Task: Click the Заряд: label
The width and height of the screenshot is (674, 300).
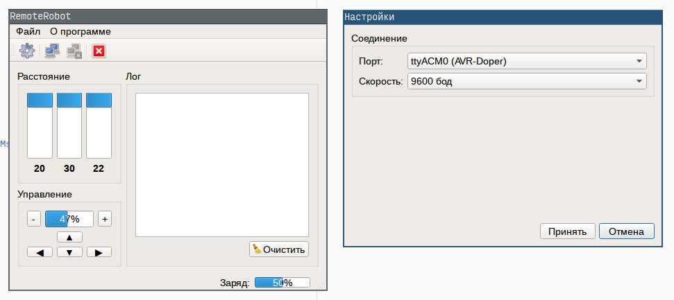Action: [x=235, y=283]
